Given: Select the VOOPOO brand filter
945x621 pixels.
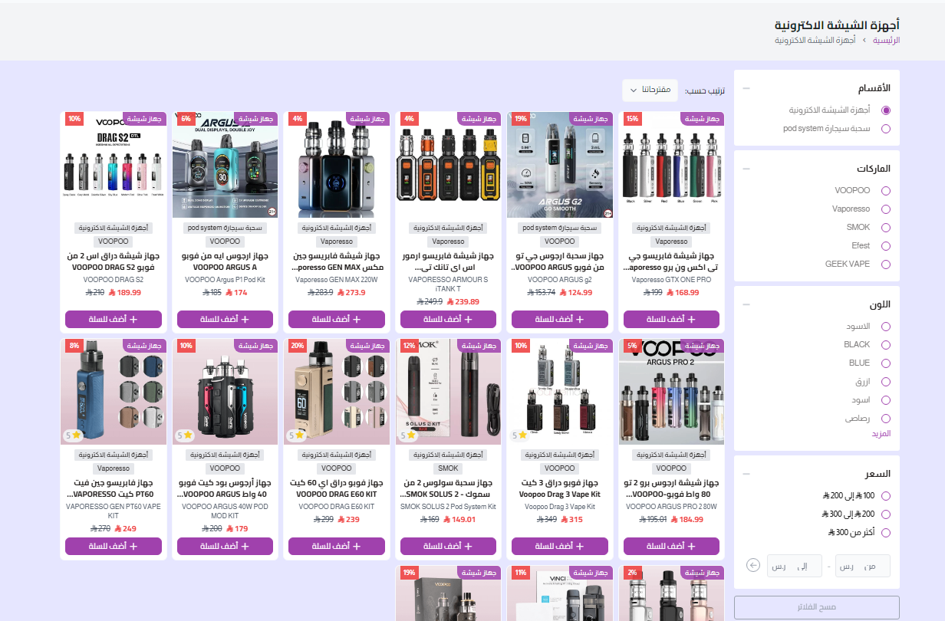Looking at the screenshot, I should [886, 191].
